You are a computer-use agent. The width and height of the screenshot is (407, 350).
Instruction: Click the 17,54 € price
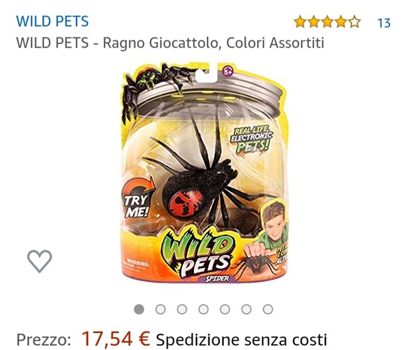coord(116,339)
